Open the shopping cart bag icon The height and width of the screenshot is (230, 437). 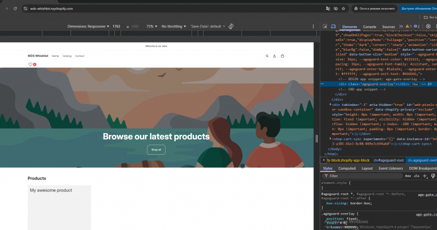coord(282,56)
